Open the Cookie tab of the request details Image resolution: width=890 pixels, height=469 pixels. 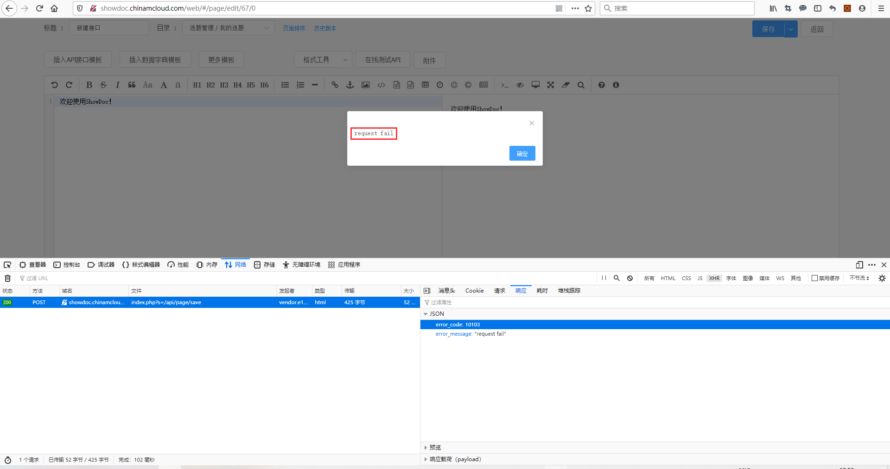tap(475, 291)
